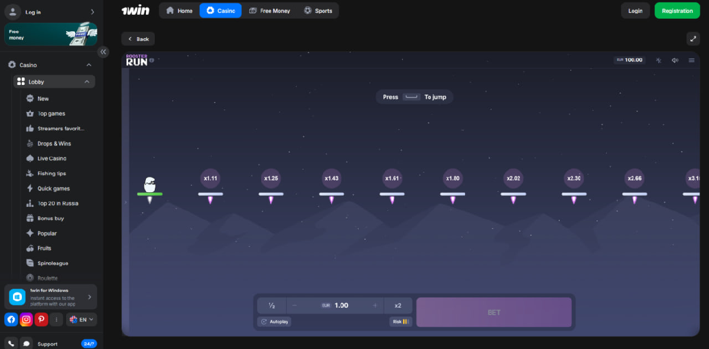Toggle Autoplay for the game
This screenshot has height=349, width=709.
(x=274, y=322)
